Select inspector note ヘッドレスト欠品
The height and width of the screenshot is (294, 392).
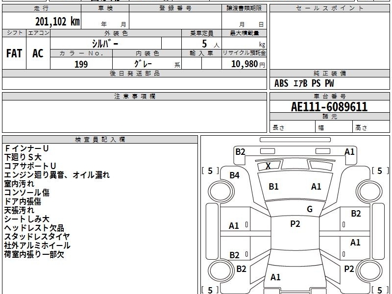(x=34, y=228)
